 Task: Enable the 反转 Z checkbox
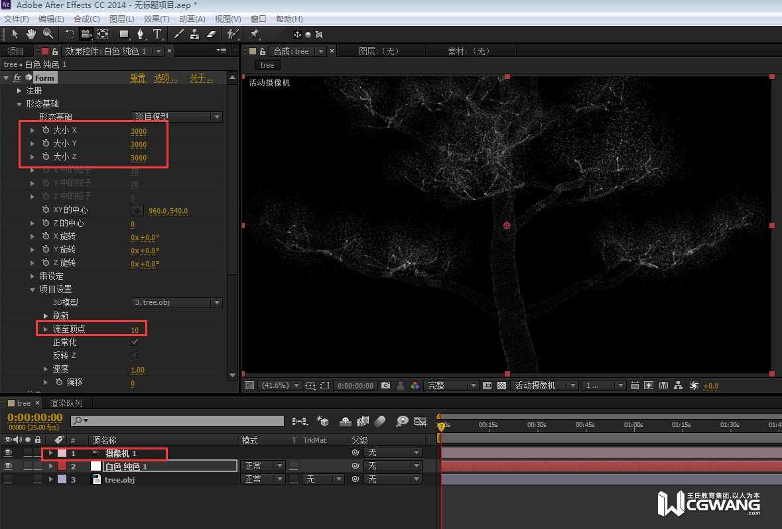[x=135, y=356]
